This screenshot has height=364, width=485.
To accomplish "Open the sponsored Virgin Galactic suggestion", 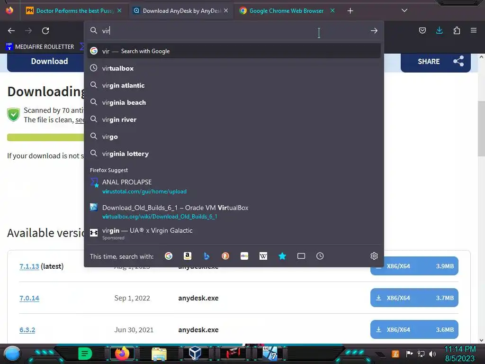I will pos(234,234).
